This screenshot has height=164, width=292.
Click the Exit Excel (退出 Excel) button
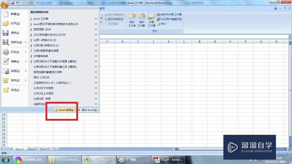tap(88, 110)
